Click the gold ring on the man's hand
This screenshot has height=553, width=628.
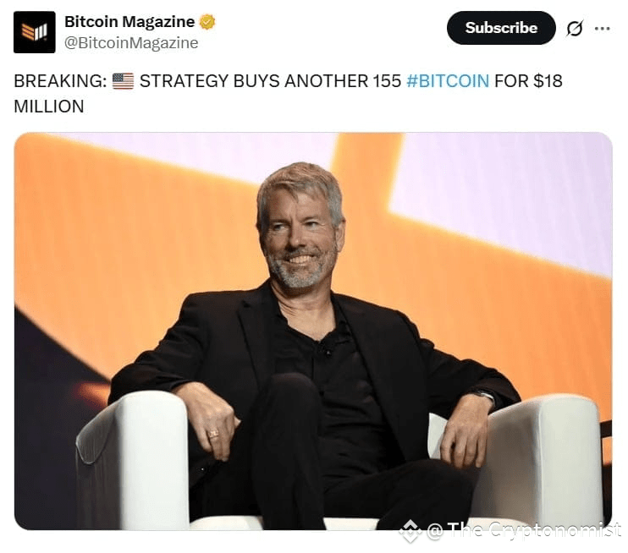click(213, 434)
